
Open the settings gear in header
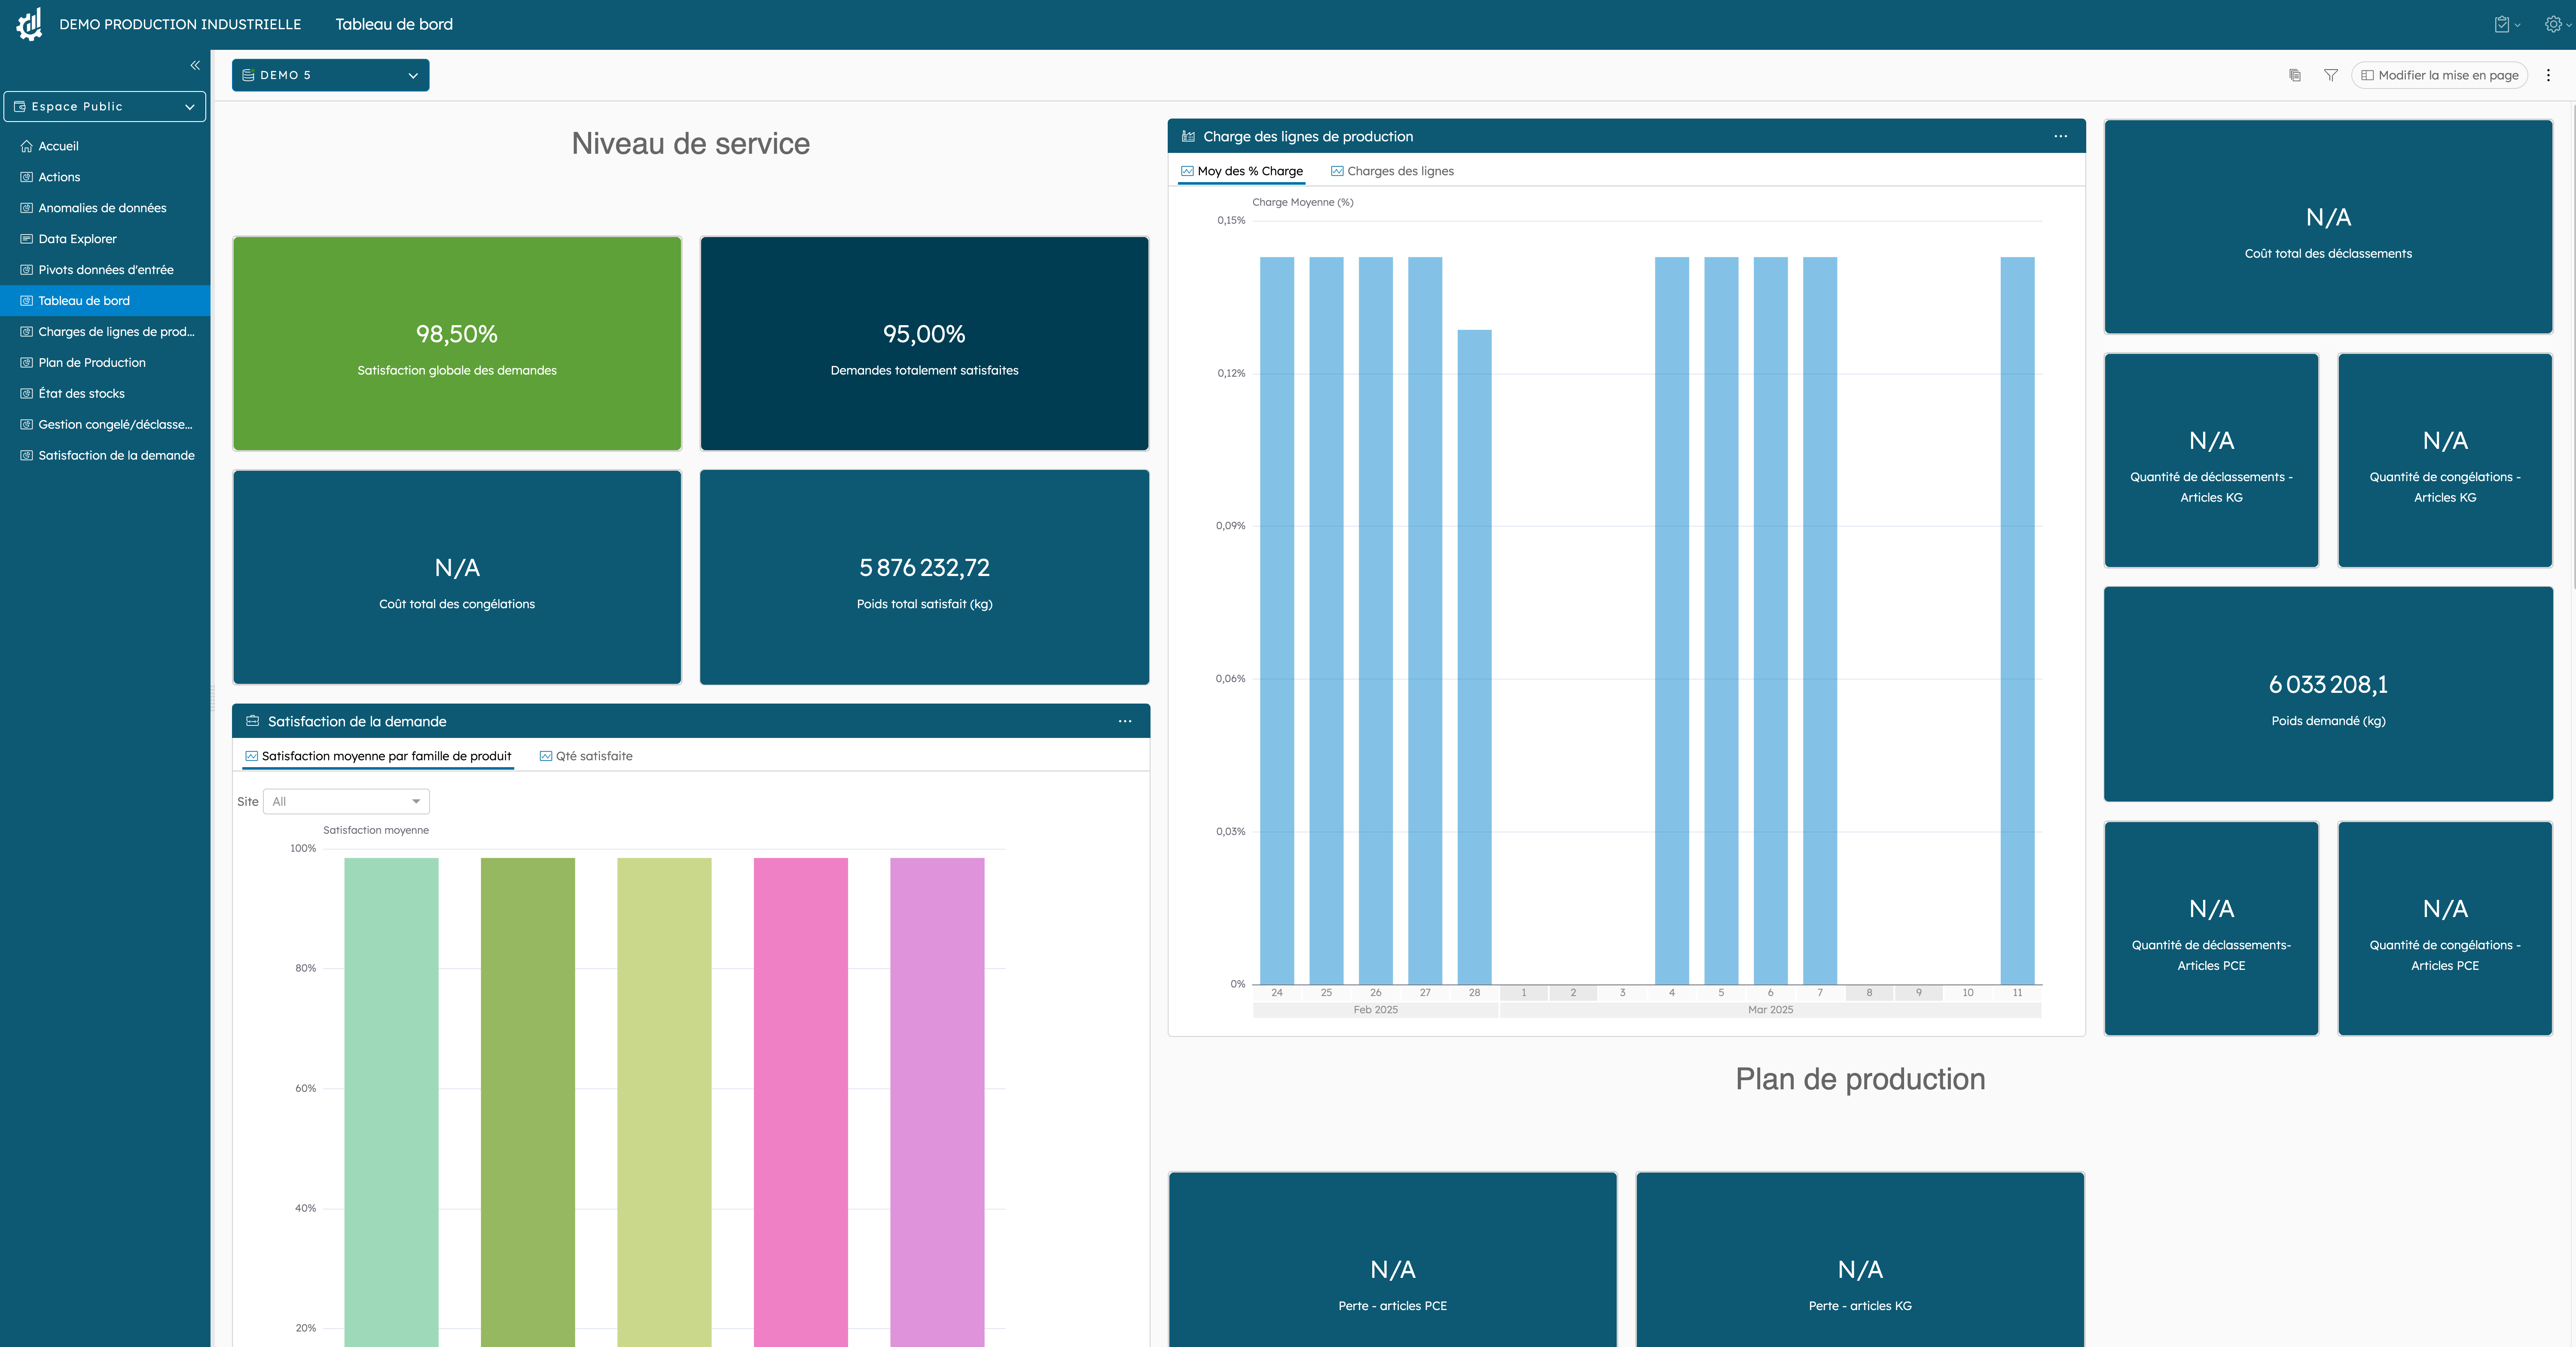click(x=2553, y=24)
